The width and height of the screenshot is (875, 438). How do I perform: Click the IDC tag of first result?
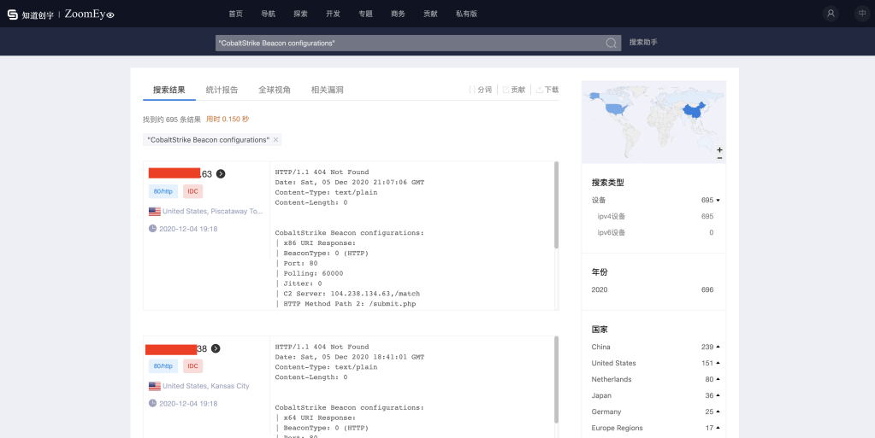pyautogui.click(x=192, y=191)
